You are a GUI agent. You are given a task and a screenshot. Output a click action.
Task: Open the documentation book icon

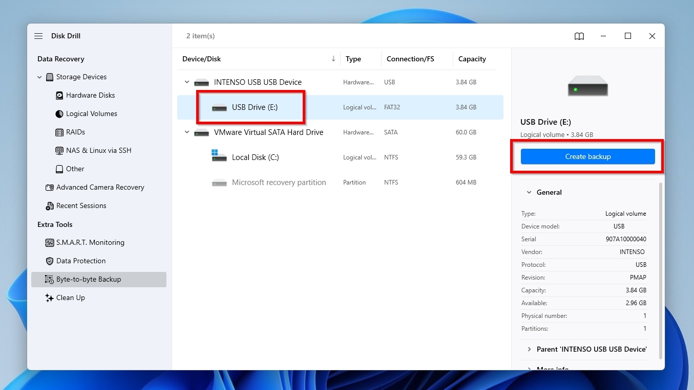coord(579,36)
